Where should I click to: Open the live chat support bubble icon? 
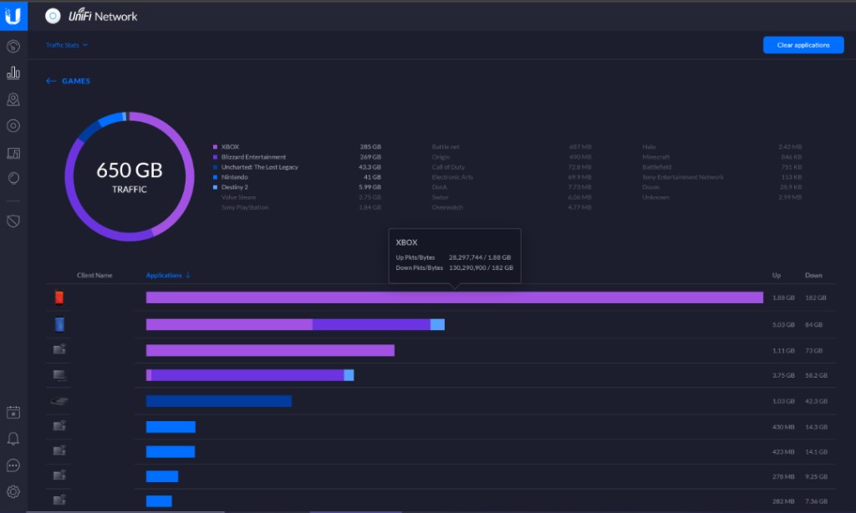click(13, 465)
